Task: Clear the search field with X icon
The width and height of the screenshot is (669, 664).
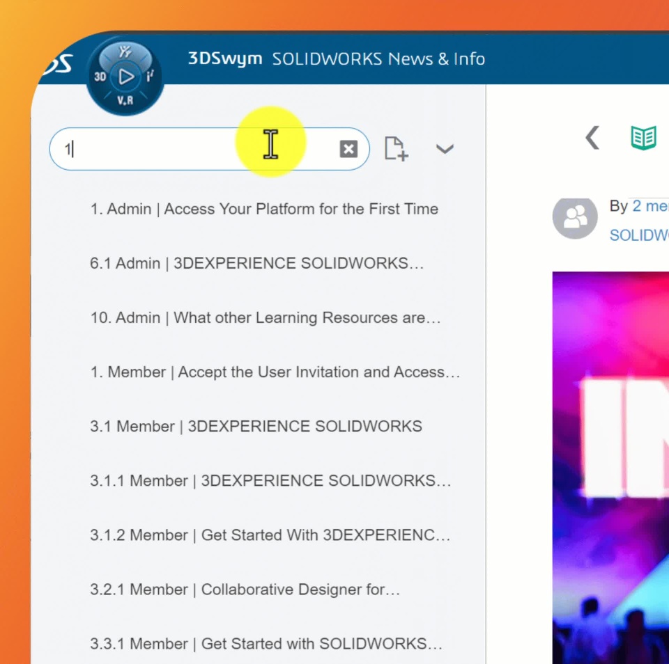Action: point(348,149)
